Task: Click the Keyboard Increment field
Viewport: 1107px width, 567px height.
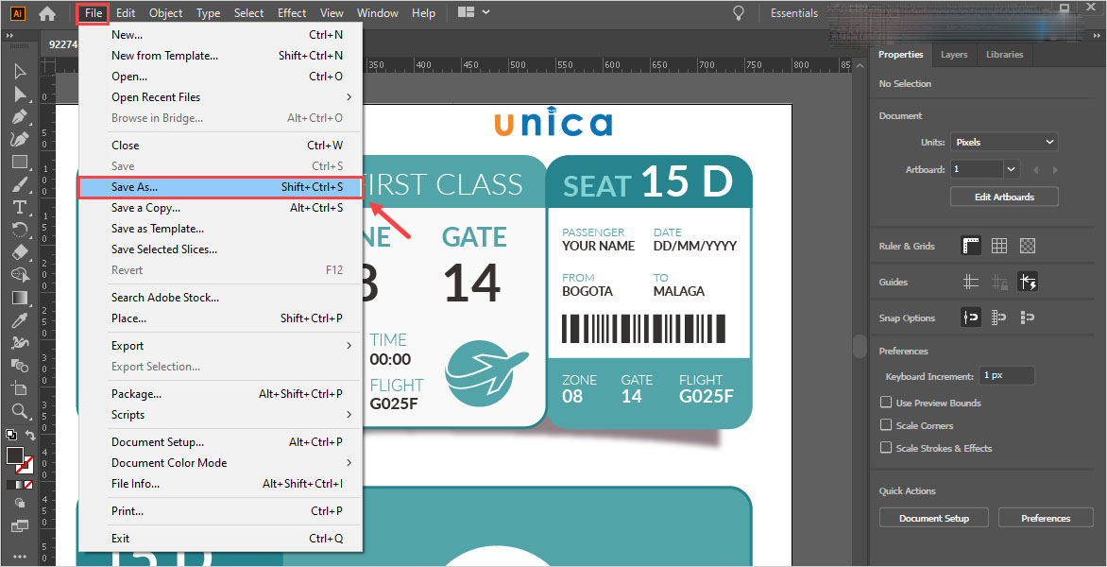Action: click(1006, 376)
